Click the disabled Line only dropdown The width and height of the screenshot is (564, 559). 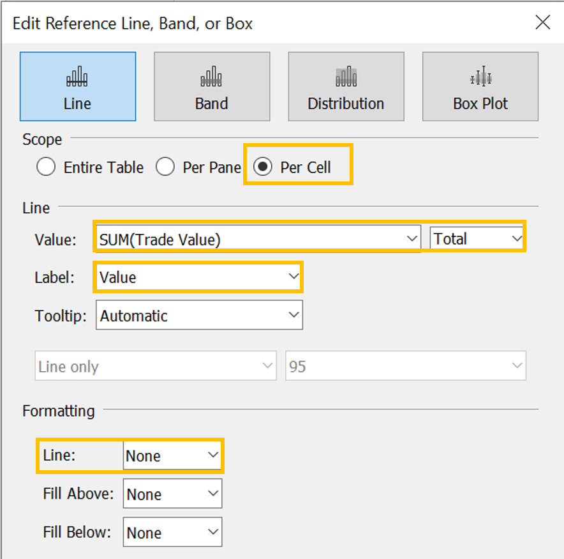pyautogui.click(x=154, y=367)
